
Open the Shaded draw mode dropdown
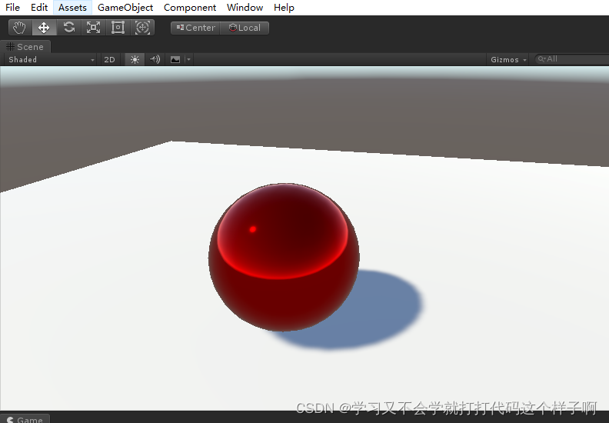tap(51, 59)
